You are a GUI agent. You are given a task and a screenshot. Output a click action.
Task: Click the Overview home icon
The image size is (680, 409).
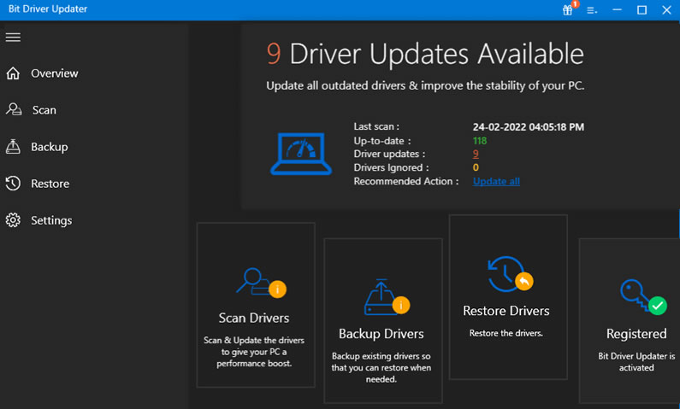point(13,73)
